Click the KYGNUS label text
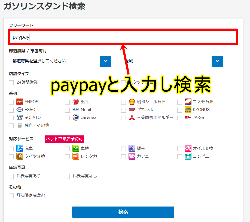The width and height of the screenshot is (250, 222). click(201, 109)
